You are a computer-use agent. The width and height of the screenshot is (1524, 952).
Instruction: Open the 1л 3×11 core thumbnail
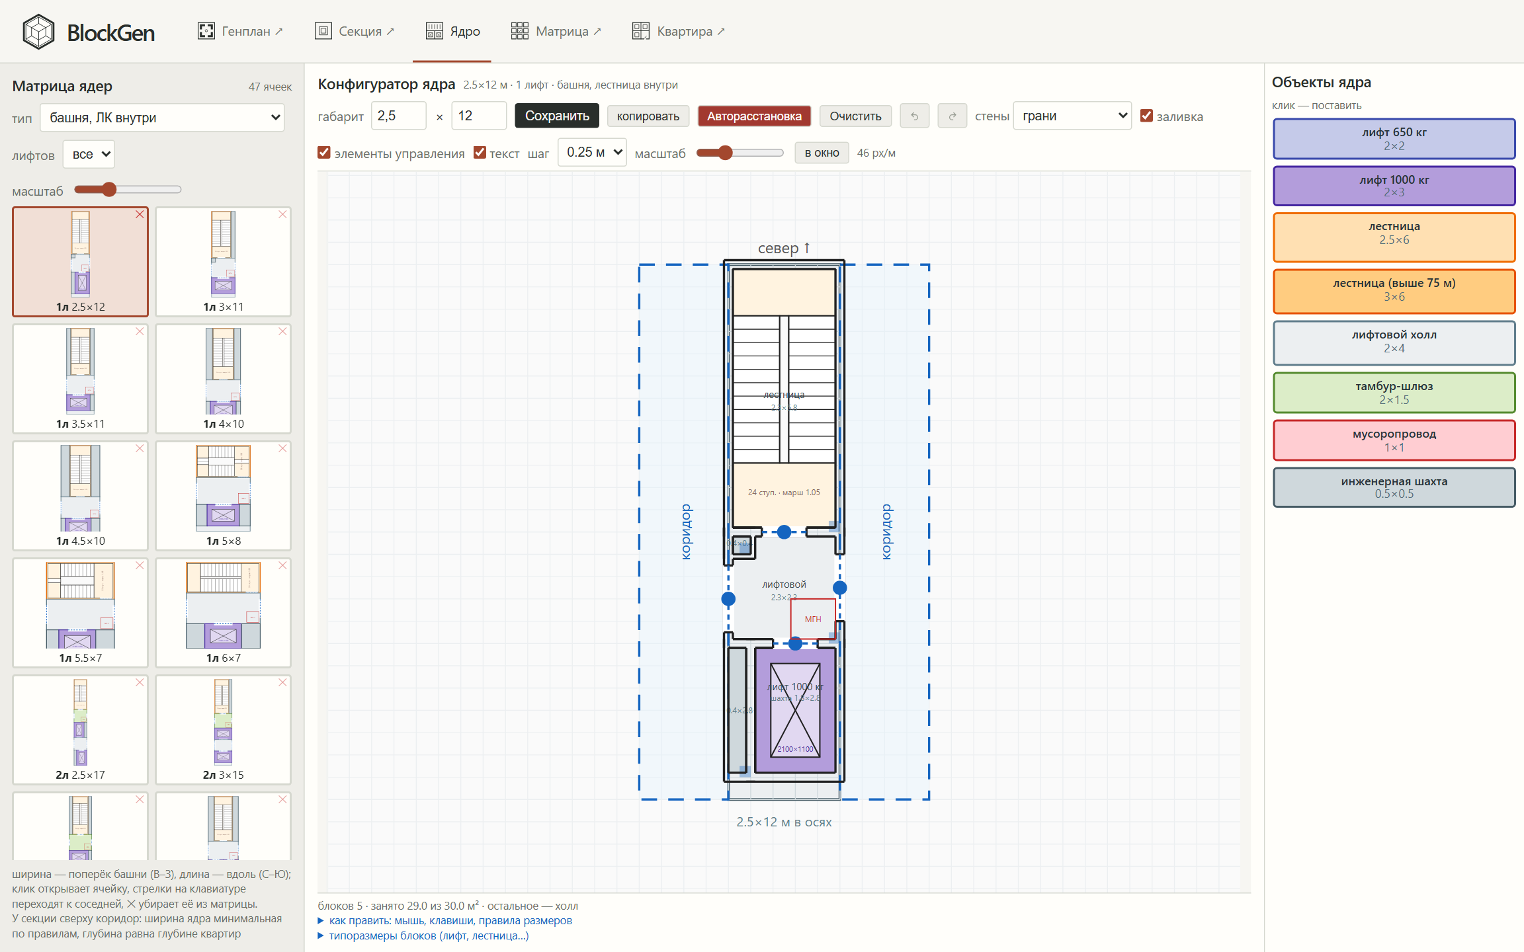coord(224,262)
